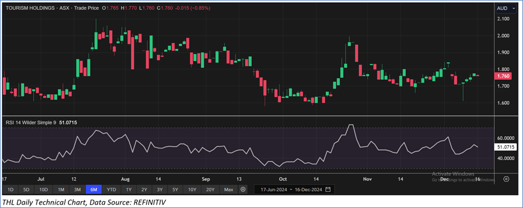Click the 1.900 price axis label
The width and height of the screenshot is (523, 208).
coord(503,52)
